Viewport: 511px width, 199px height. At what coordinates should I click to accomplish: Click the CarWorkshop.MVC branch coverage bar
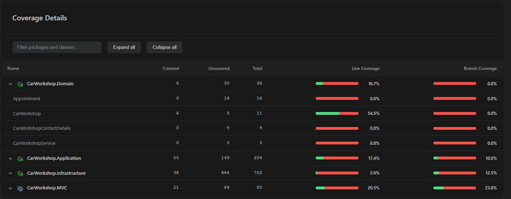pos(454,188)
